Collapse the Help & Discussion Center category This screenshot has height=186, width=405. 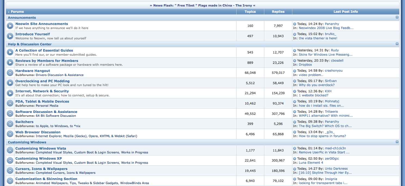click(397, 44)
